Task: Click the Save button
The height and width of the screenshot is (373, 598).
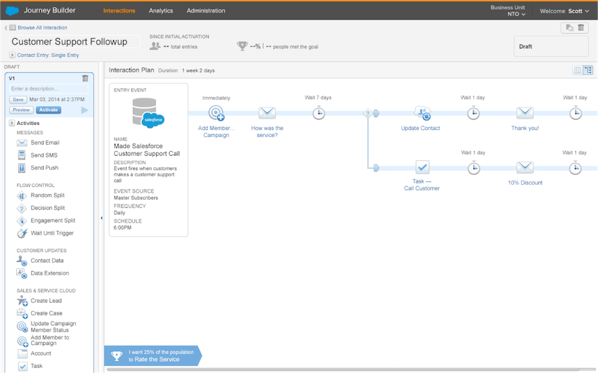Action: coord(18,99)
